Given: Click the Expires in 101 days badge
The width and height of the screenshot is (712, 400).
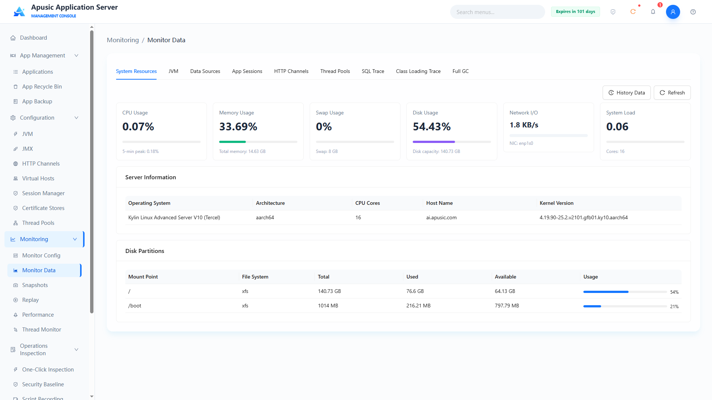Looking at the screenshot, I should point(575,11).
